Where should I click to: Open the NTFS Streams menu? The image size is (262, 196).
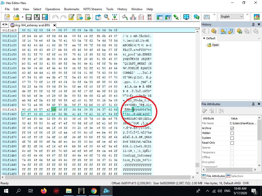pos(93,9)
